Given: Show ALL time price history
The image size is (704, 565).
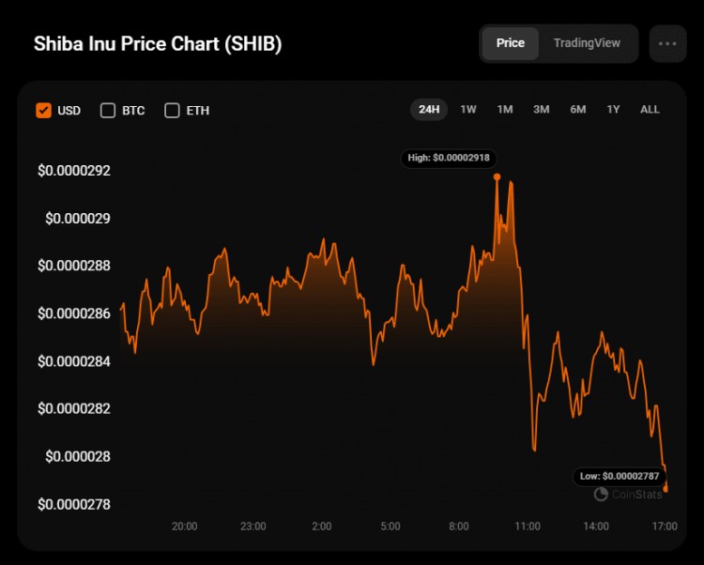Looking at the screenshot, I should coord(650,110).
